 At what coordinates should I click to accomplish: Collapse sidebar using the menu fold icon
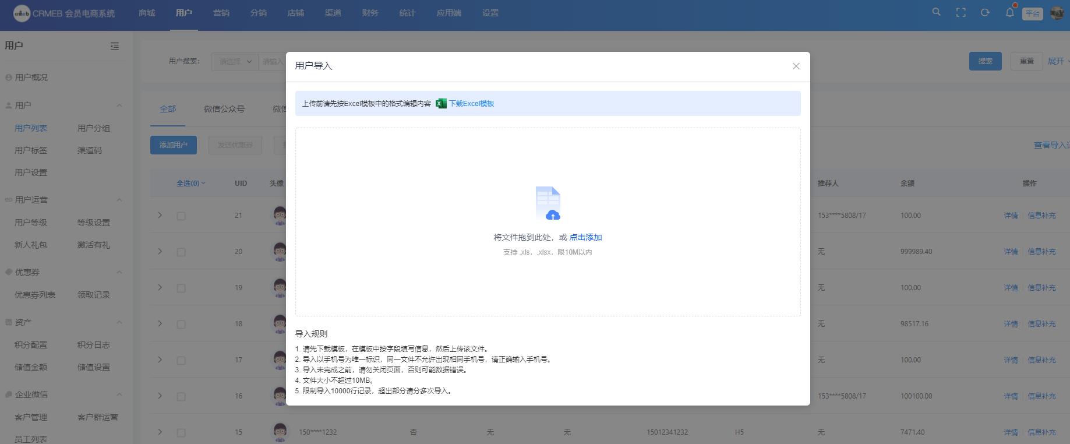coord(115,46)
